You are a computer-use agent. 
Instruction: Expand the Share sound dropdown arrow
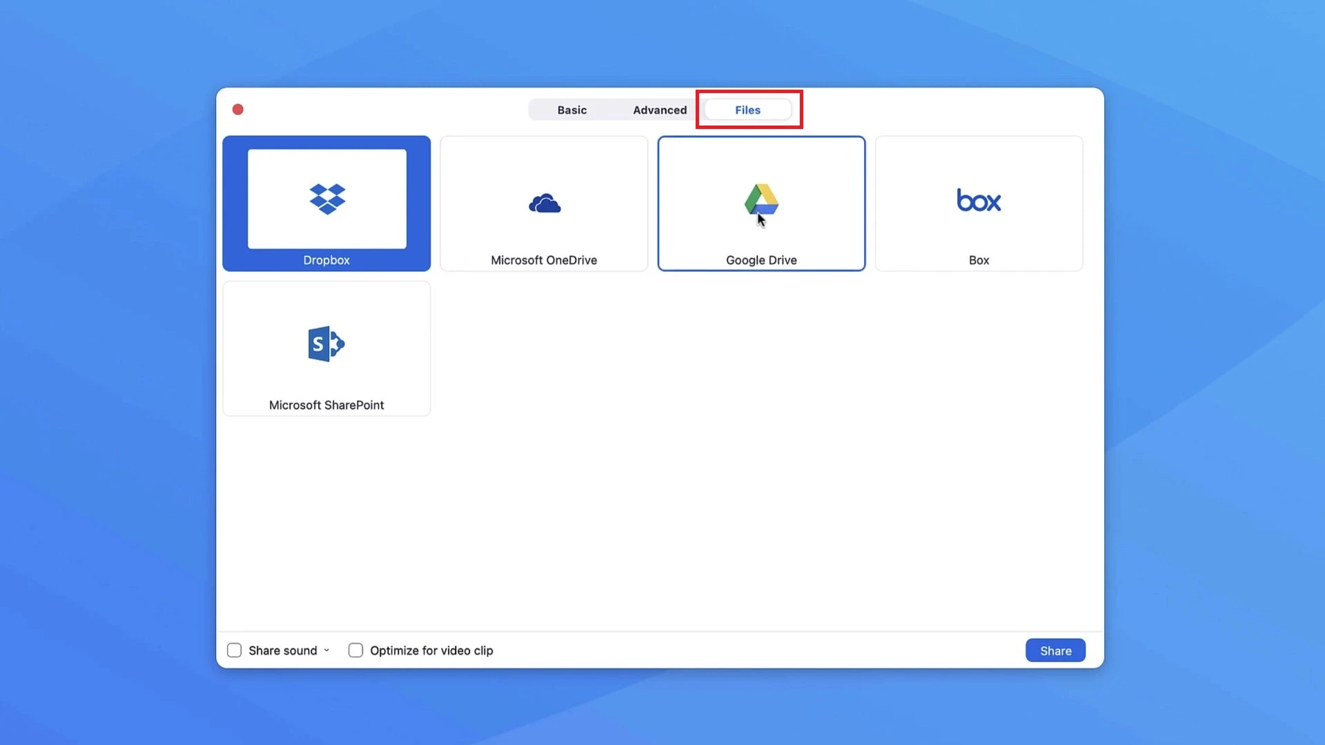pyautogui.click(x=326, y=650)
